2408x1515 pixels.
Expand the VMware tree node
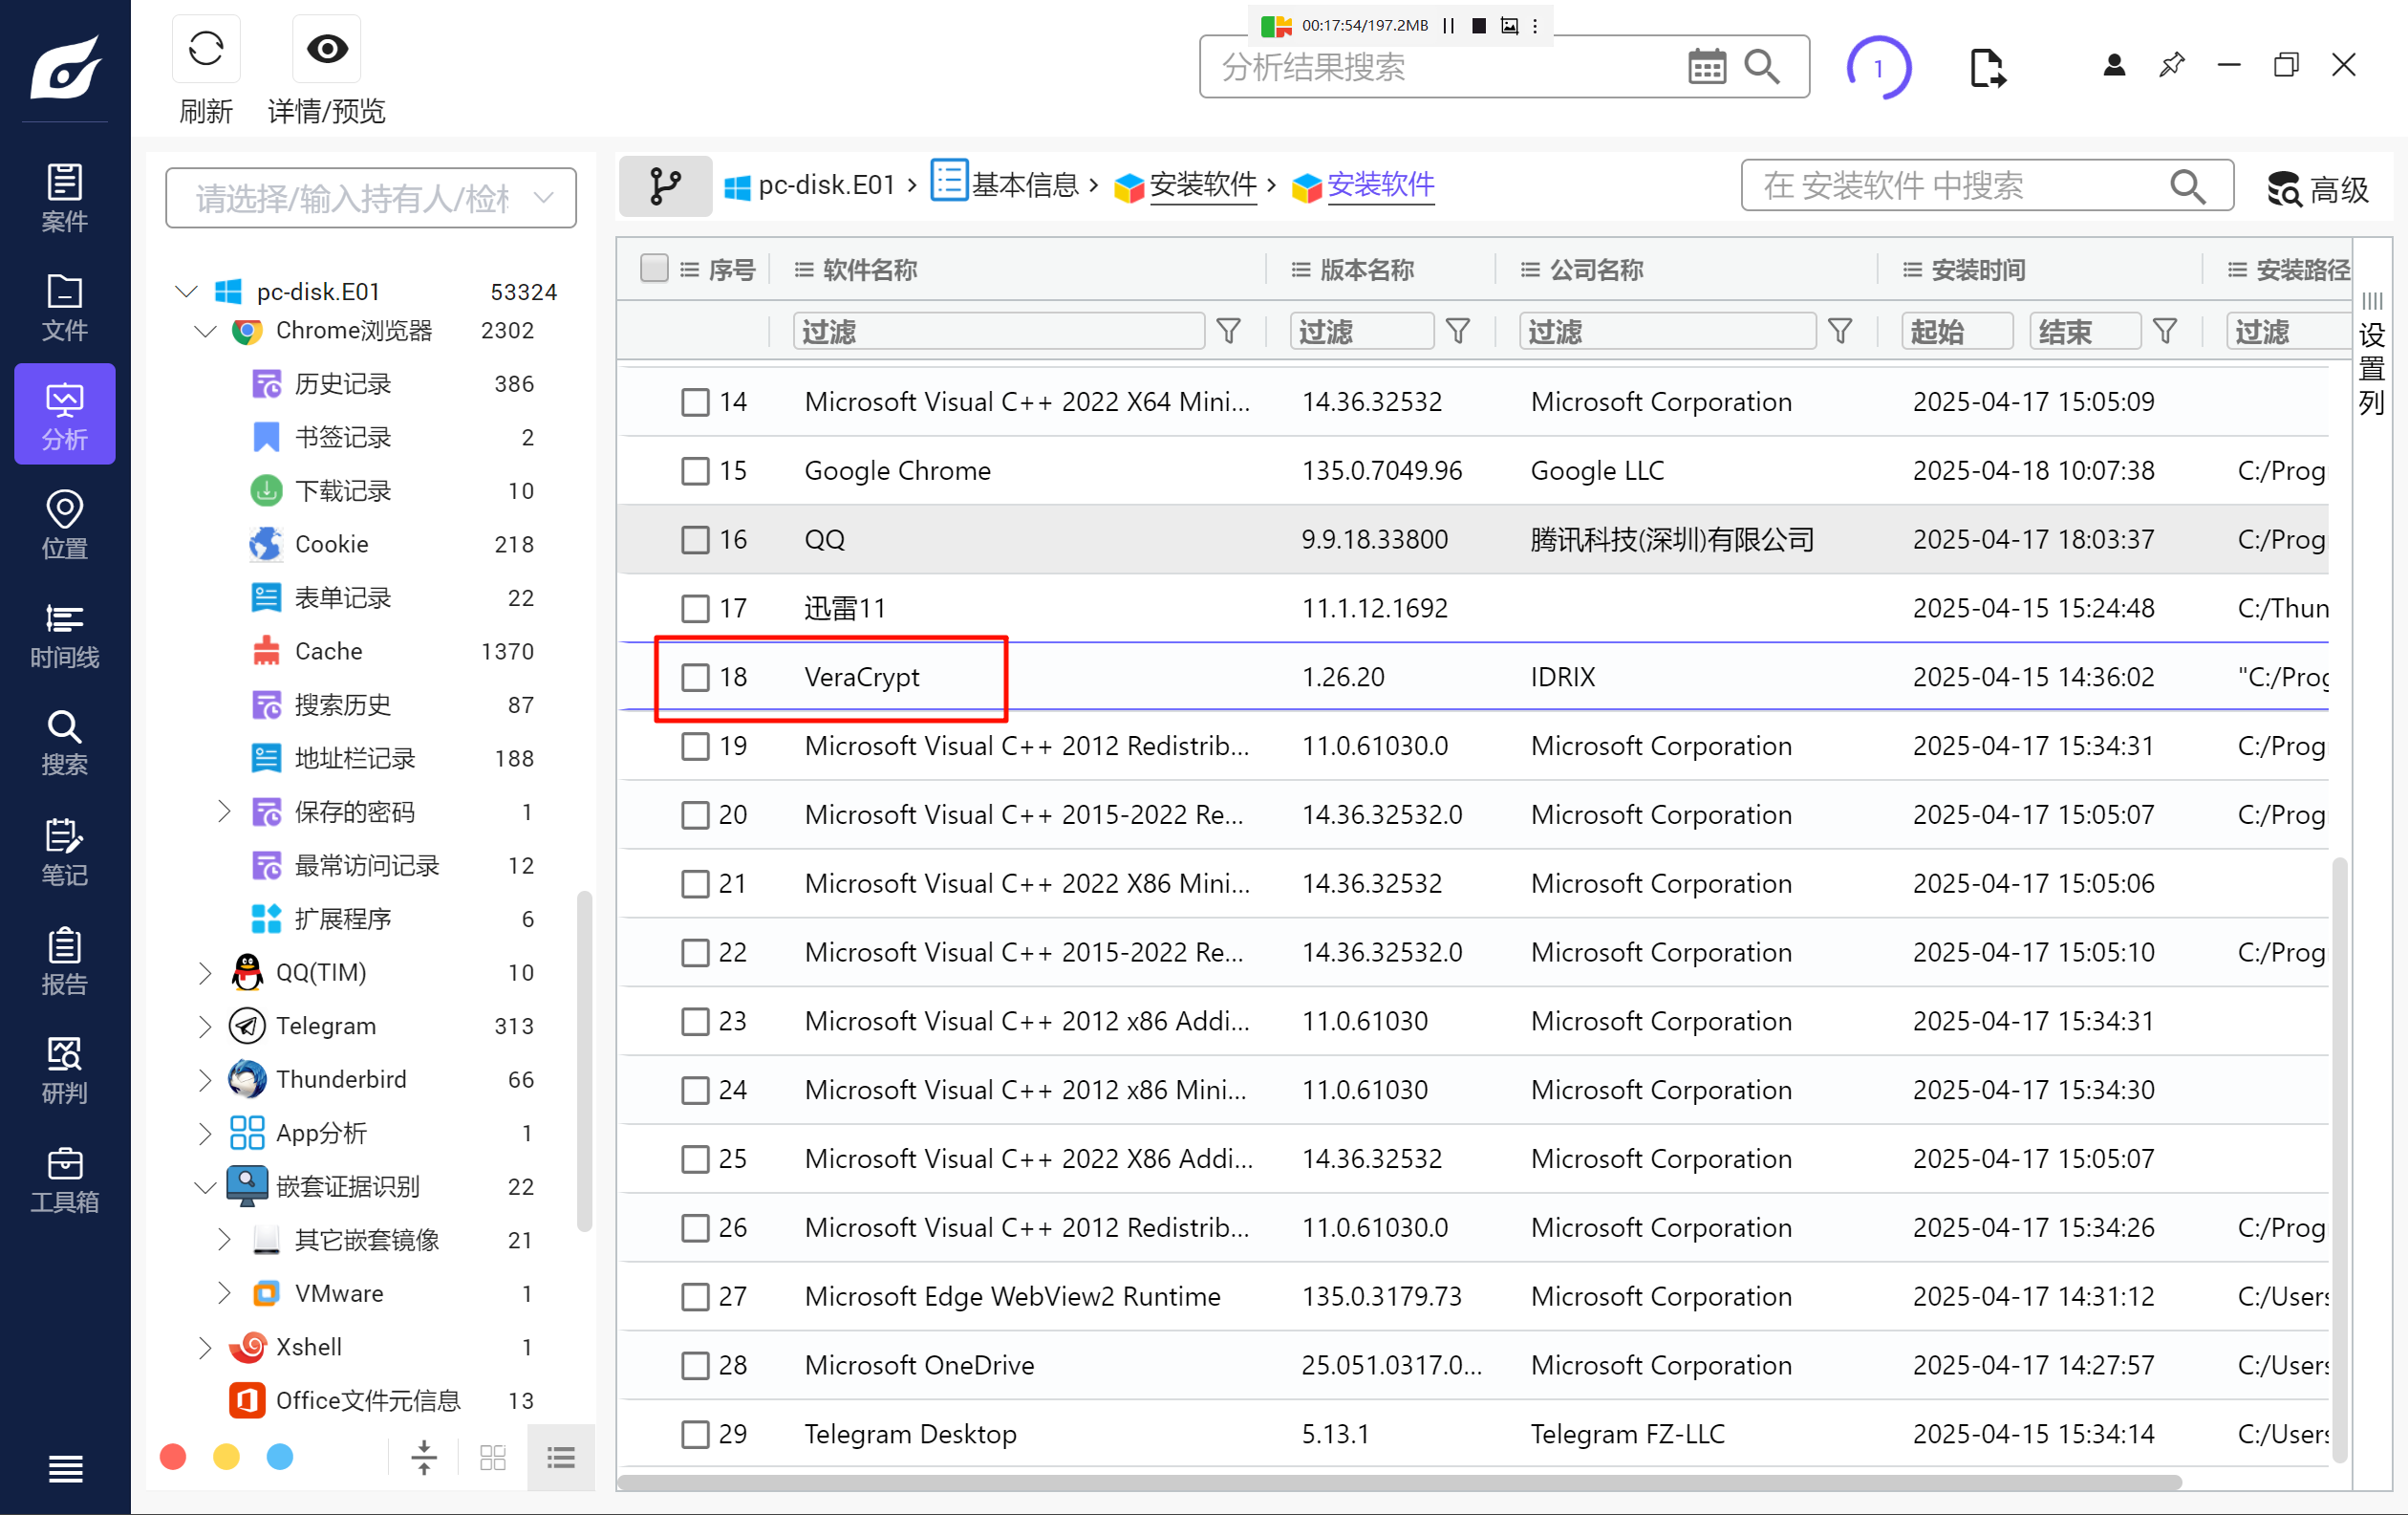tap(224, 1293)
